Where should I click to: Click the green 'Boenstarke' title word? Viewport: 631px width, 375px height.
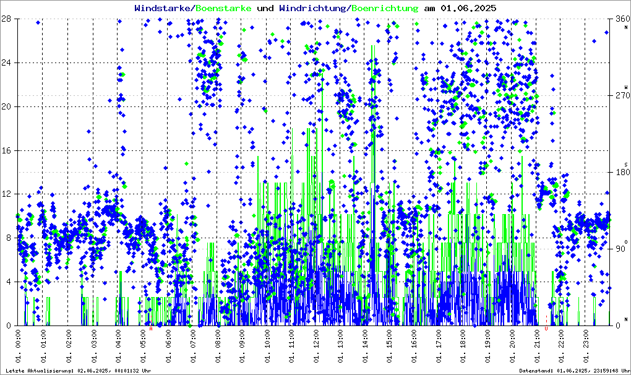click(224, 8)
